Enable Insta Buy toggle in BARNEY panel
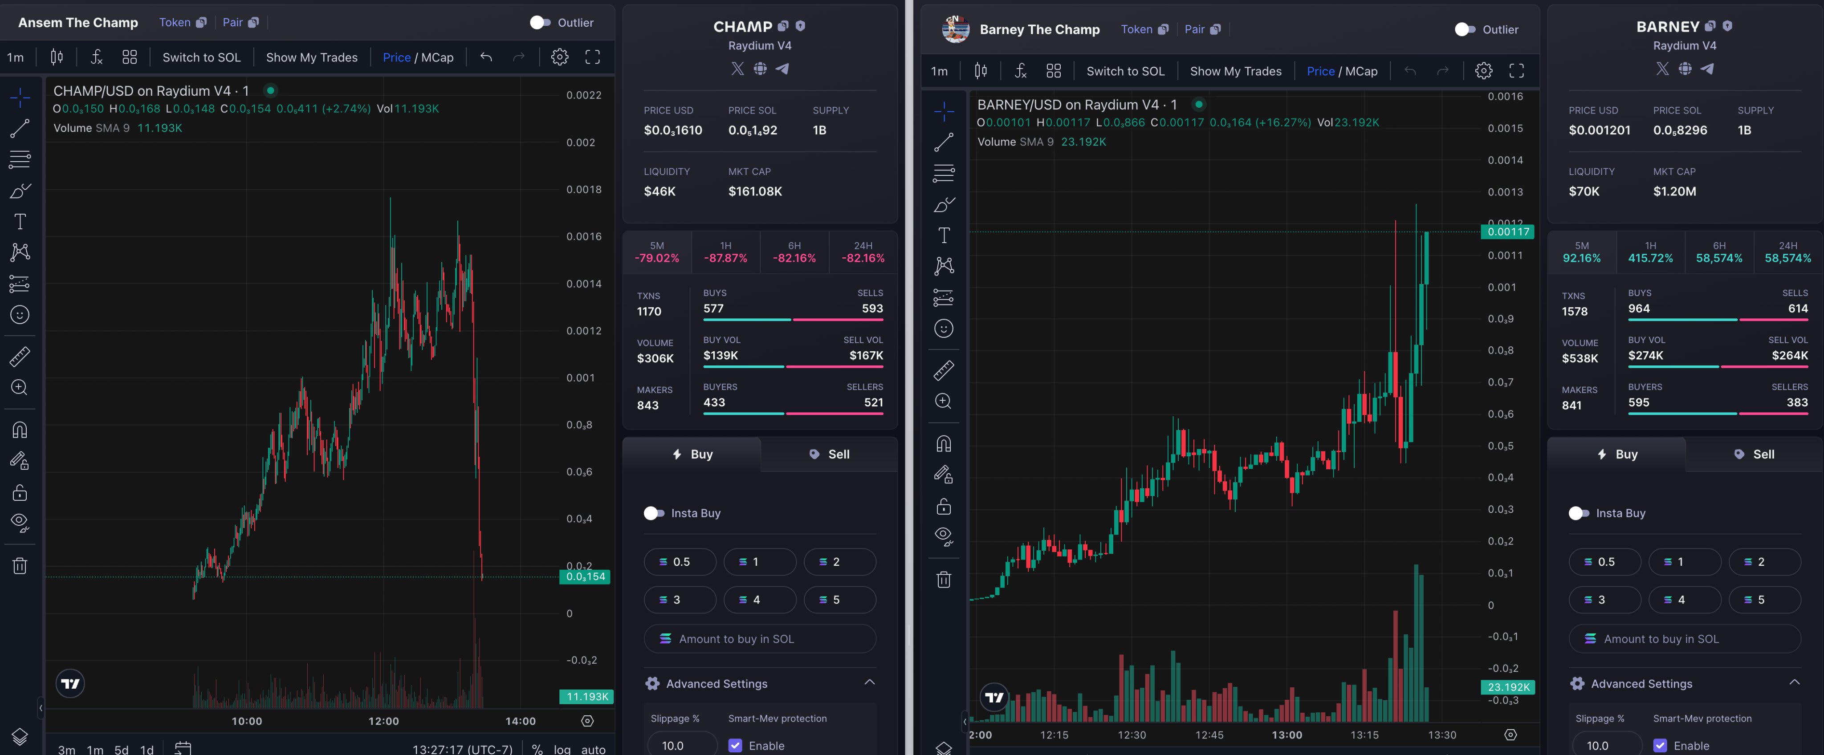1824x755 pixels. pyautogui.click(x=1578, y=513)
